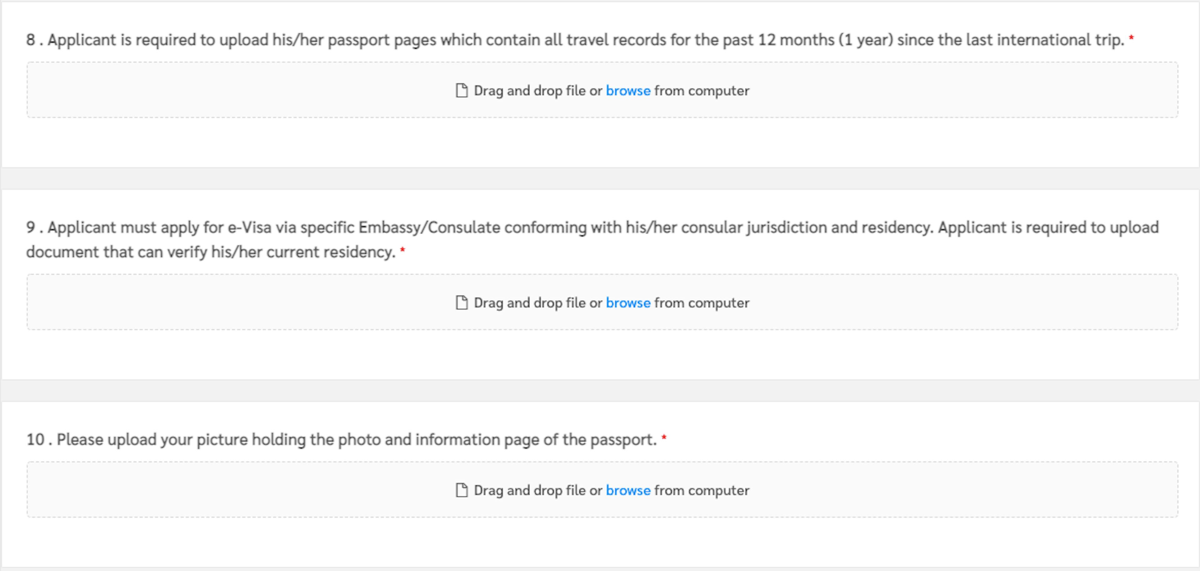
Task: Click "from computer" text in question 10 box
Action: pyautogui.click(x=702, y=490)
